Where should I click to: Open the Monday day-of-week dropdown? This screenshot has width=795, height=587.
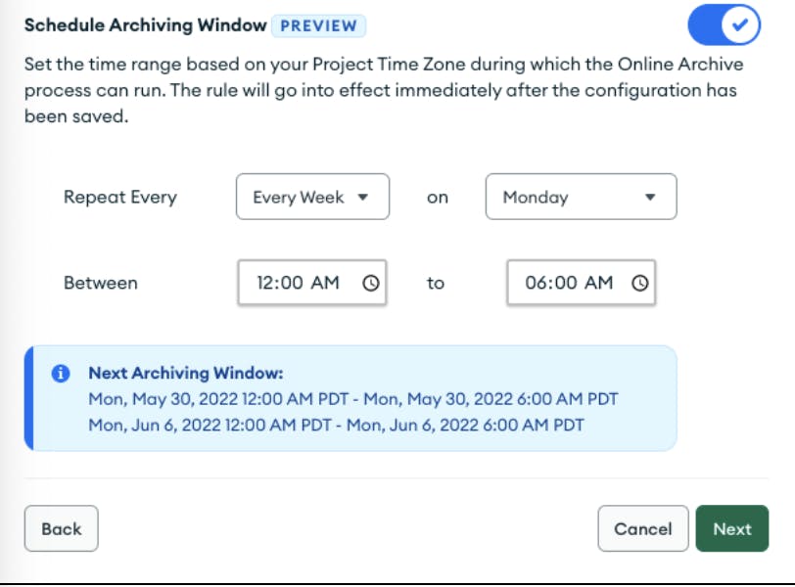[581, 197]
